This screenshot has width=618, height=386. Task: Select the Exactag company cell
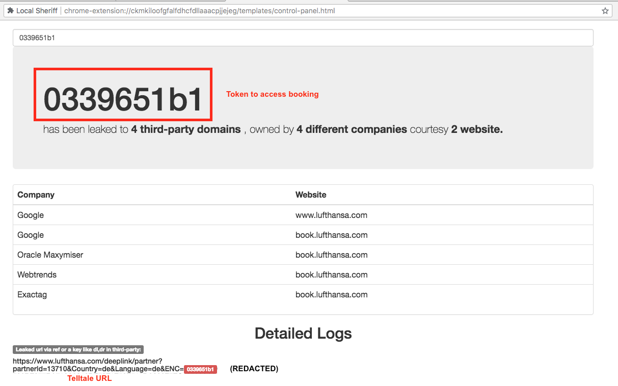point(32,294)
